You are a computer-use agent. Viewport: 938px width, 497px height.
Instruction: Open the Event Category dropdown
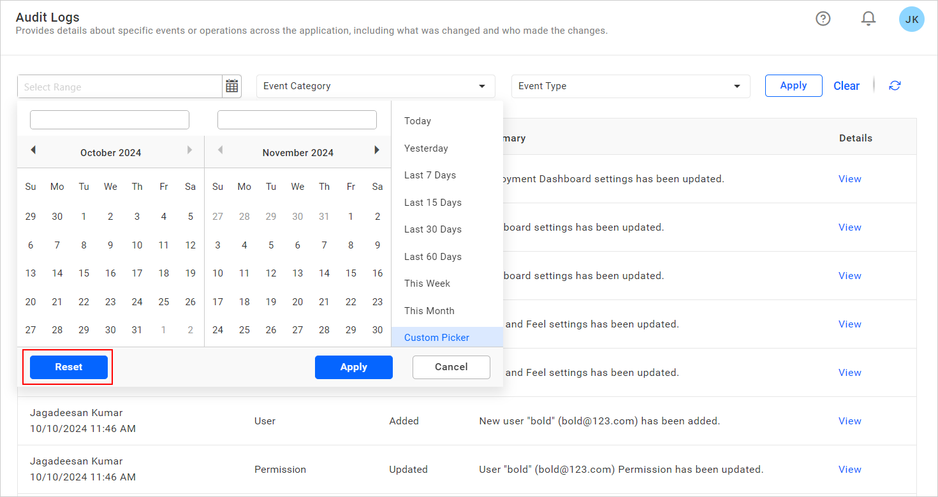click(x=375, y=85)
